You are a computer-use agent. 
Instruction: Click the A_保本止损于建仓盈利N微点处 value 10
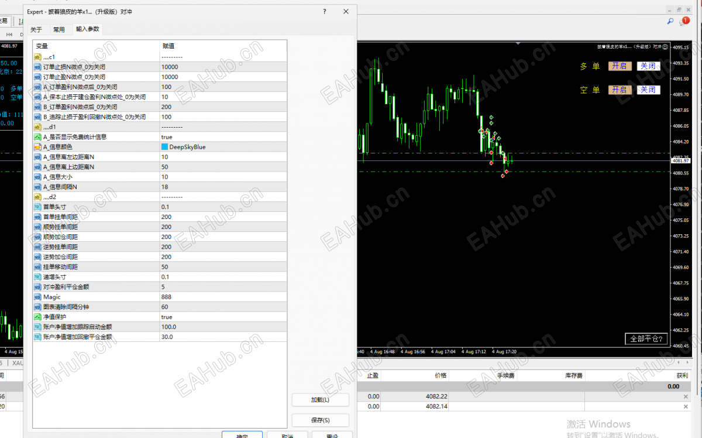pyautogui.click(x=223, y=97)
